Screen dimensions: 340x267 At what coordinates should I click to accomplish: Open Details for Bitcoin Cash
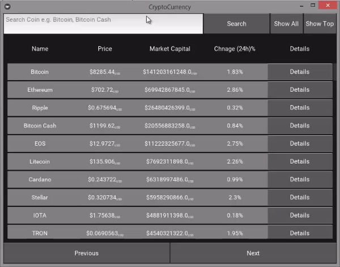[x=300, y=126]
